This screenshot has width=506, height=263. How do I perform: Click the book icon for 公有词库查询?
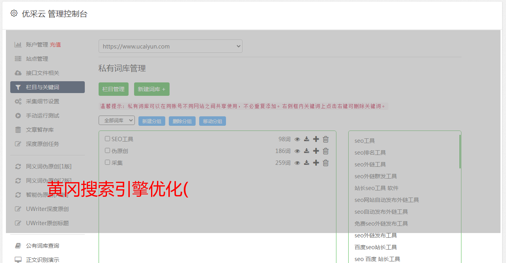18,246
